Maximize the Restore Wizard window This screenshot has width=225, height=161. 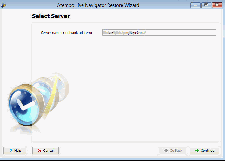206,5
